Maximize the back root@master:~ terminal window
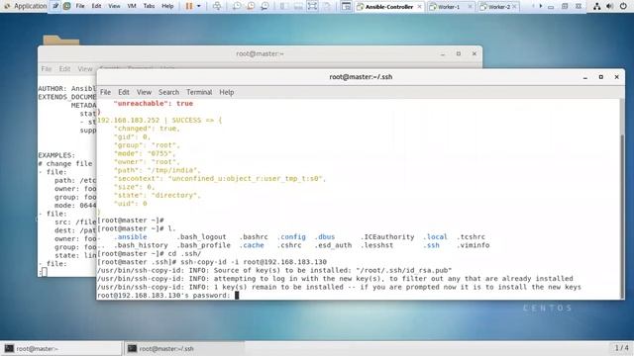Viewport: 634px width, 356px height. click(x=459, y=53)
